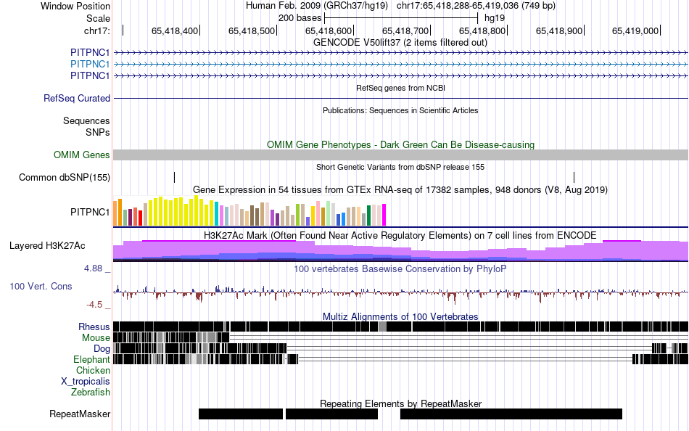Open Publications: Sequences in Scientific Articles title
Viewport: 689px width, 431px height.
tap(400, 110)
